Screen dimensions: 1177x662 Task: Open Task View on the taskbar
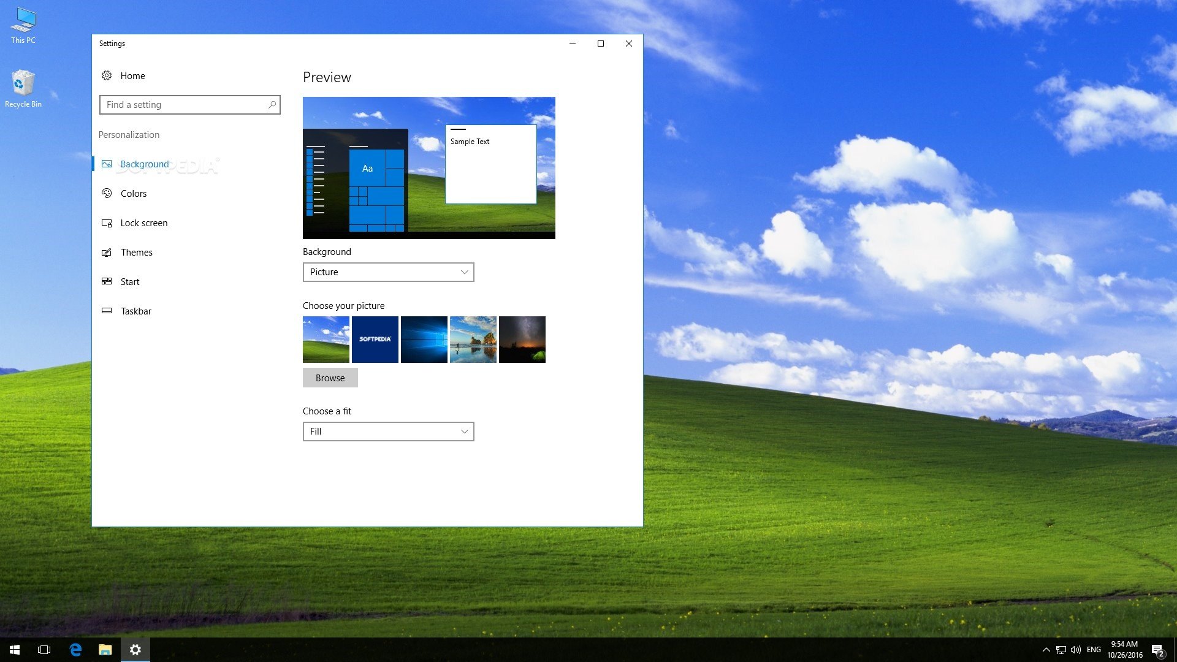click(44, 650)
